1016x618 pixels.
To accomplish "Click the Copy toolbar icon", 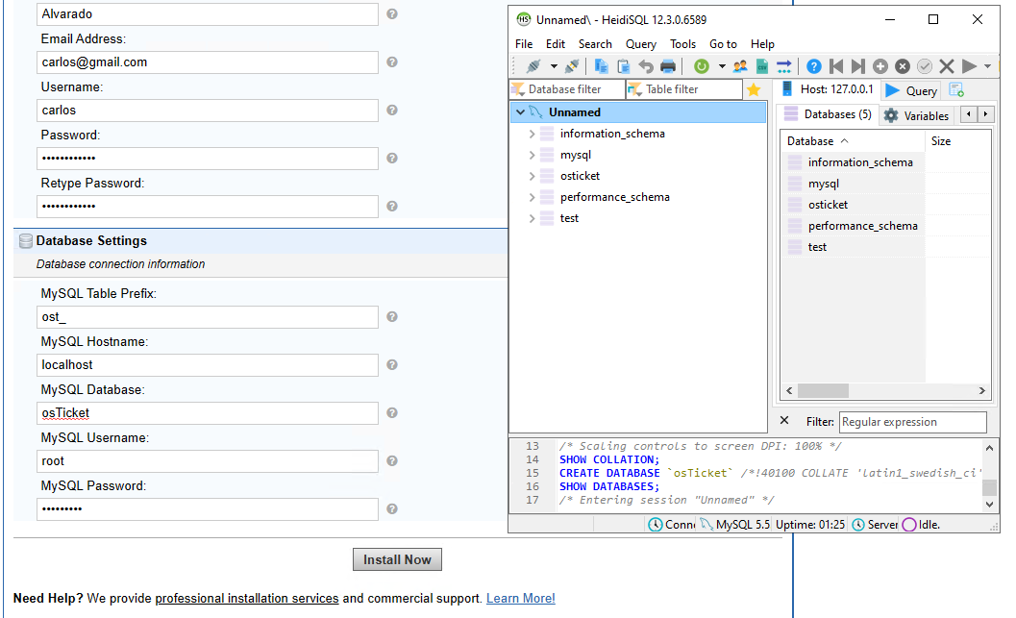I will 600,67.
